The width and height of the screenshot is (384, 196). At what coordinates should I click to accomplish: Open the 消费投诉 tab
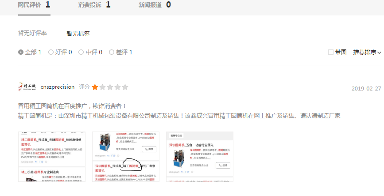[94, 5]
